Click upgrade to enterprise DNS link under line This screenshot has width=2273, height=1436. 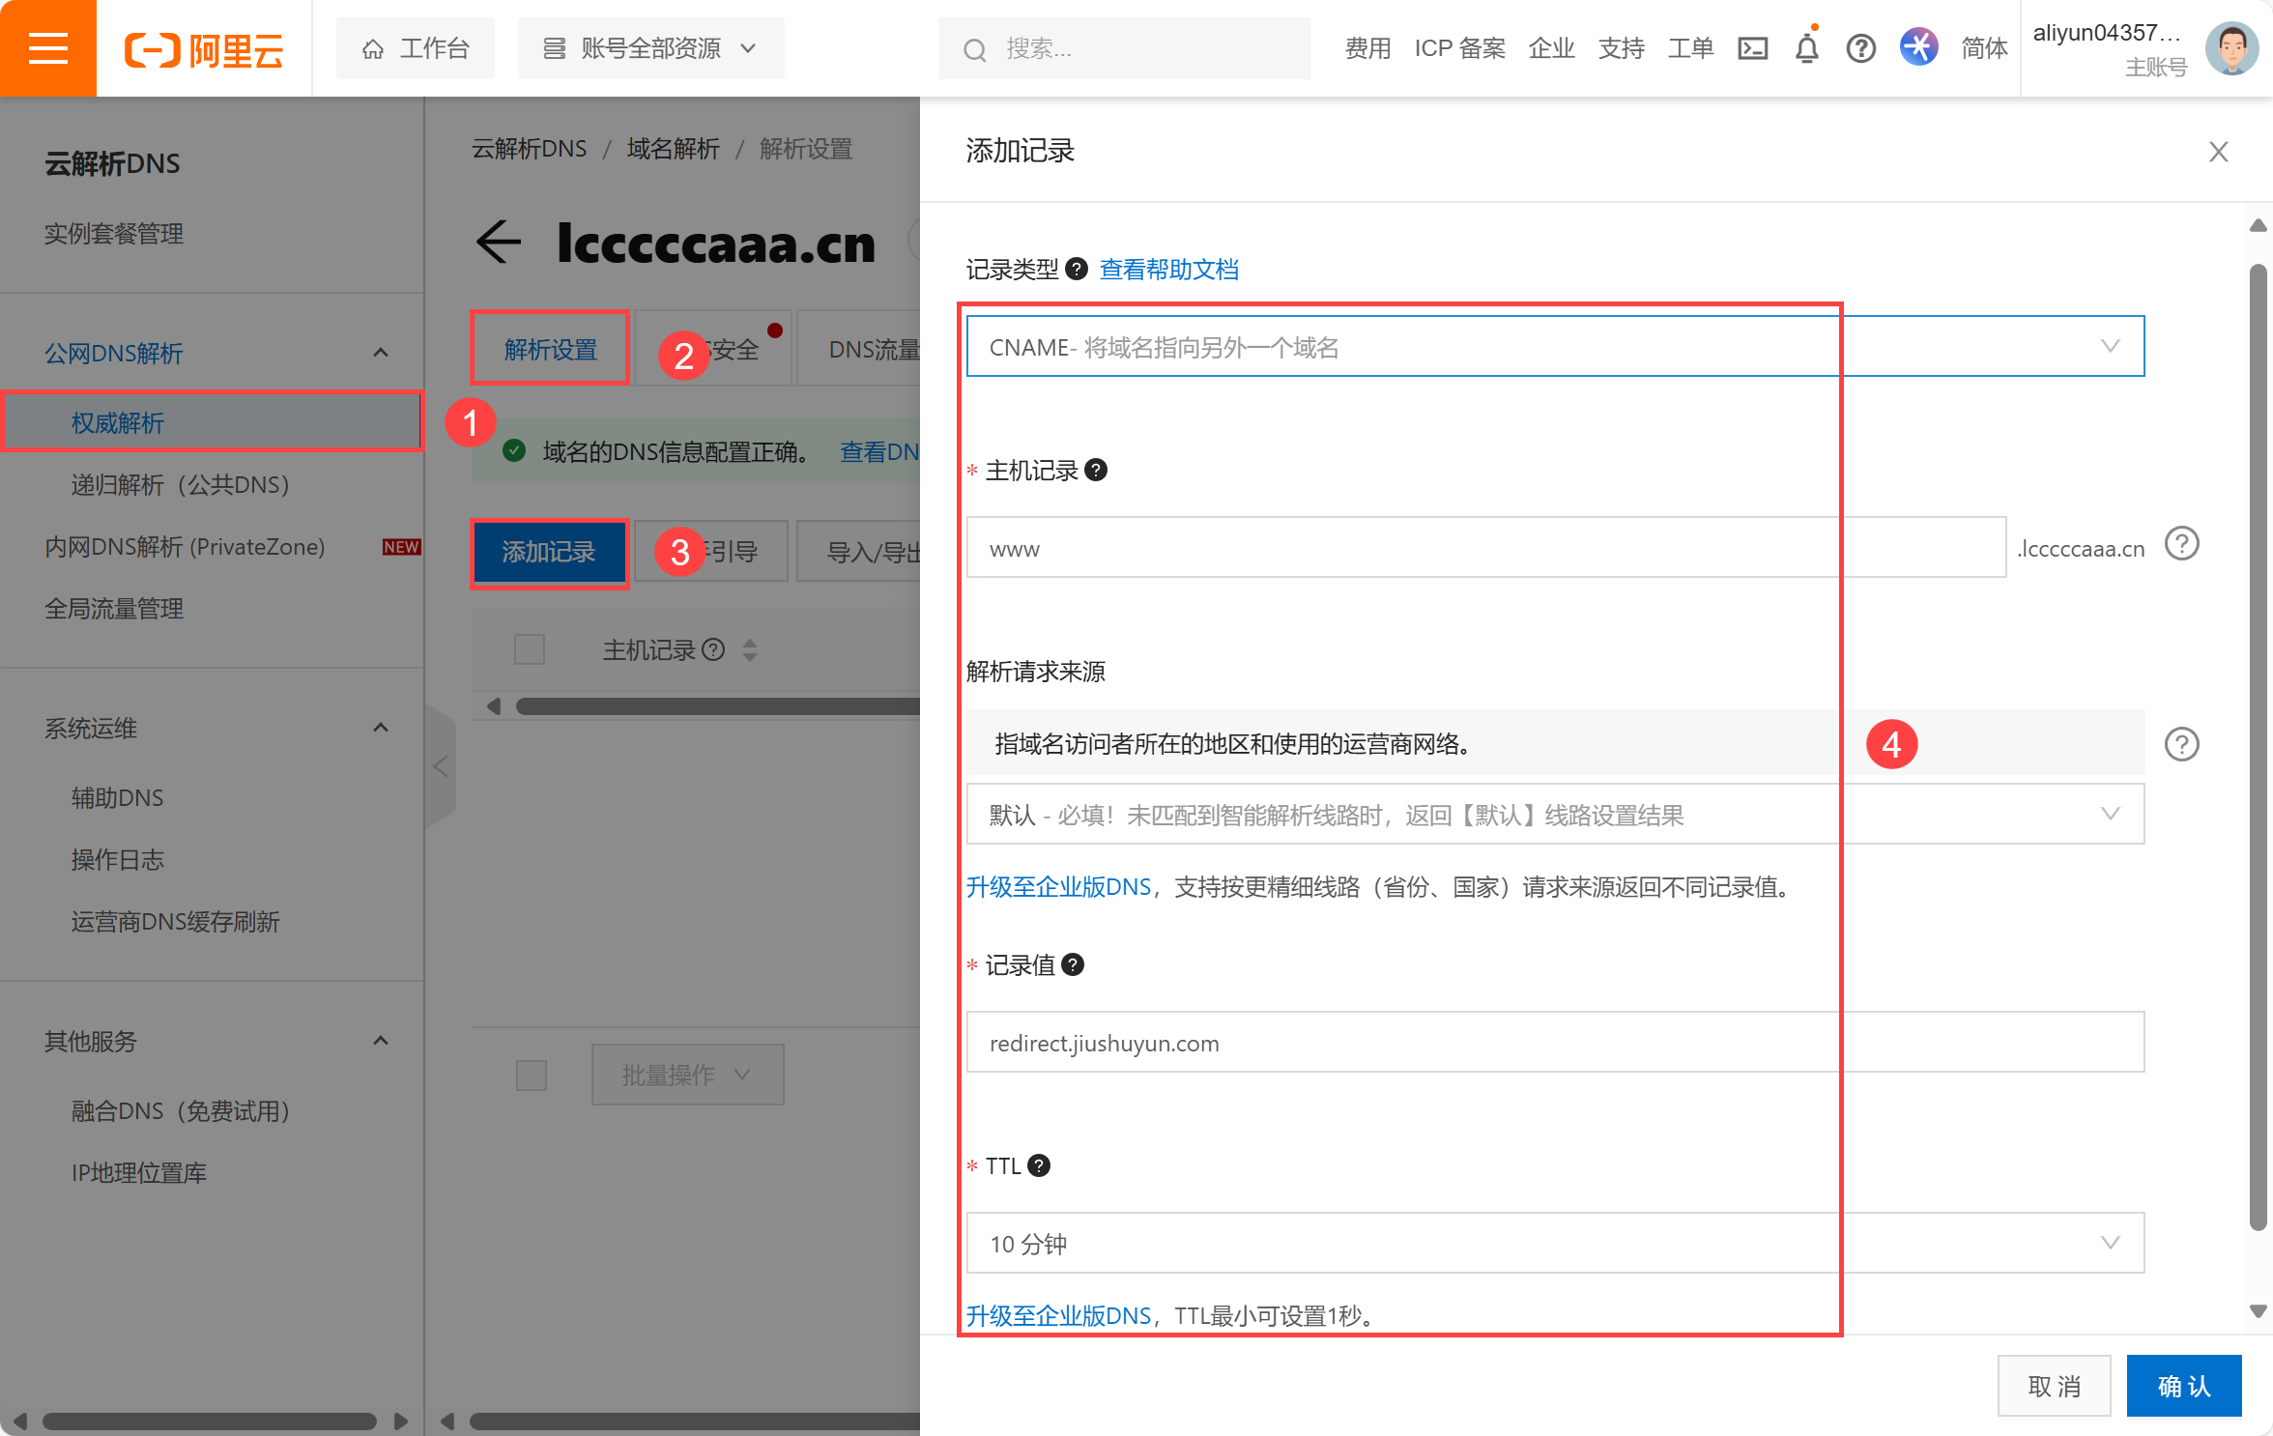pos(1059,886)
